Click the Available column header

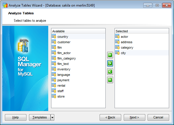pos(78,31)
